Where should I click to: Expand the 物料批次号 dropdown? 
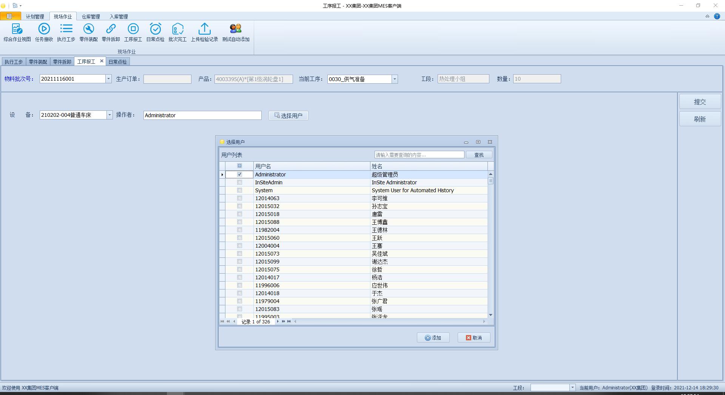pyautogui.click(x=109, y=79)
